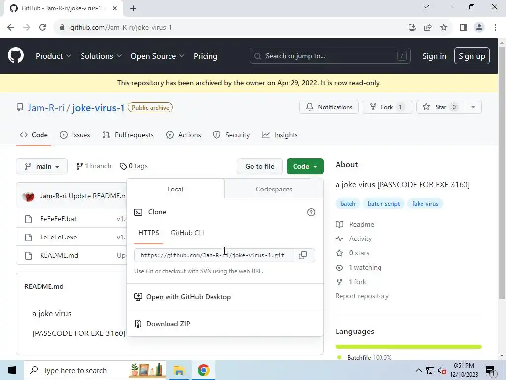Click Jam-R-ri avatar in commit row
The width and height of the screenshot is (506, 380).
tap(28, 196)
